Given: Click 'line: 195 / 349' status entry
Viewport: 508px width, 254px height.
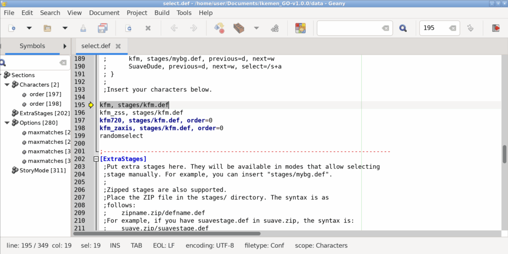Looking at the screenshot, I should pos(27,246).
